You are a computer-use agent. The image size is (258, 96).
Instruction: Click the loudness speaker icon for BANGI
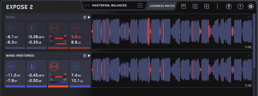[11, 28]
